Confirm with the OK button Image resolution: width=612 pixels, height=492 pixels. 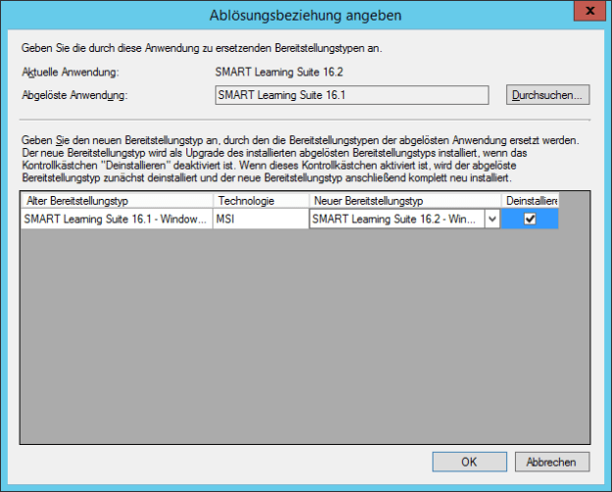pos(469,462)
